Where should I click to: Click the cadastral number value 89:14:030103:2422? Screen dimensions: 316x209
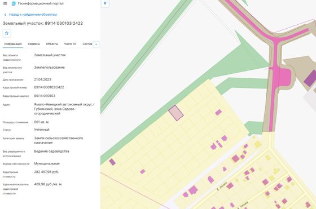tap(49, 87)
